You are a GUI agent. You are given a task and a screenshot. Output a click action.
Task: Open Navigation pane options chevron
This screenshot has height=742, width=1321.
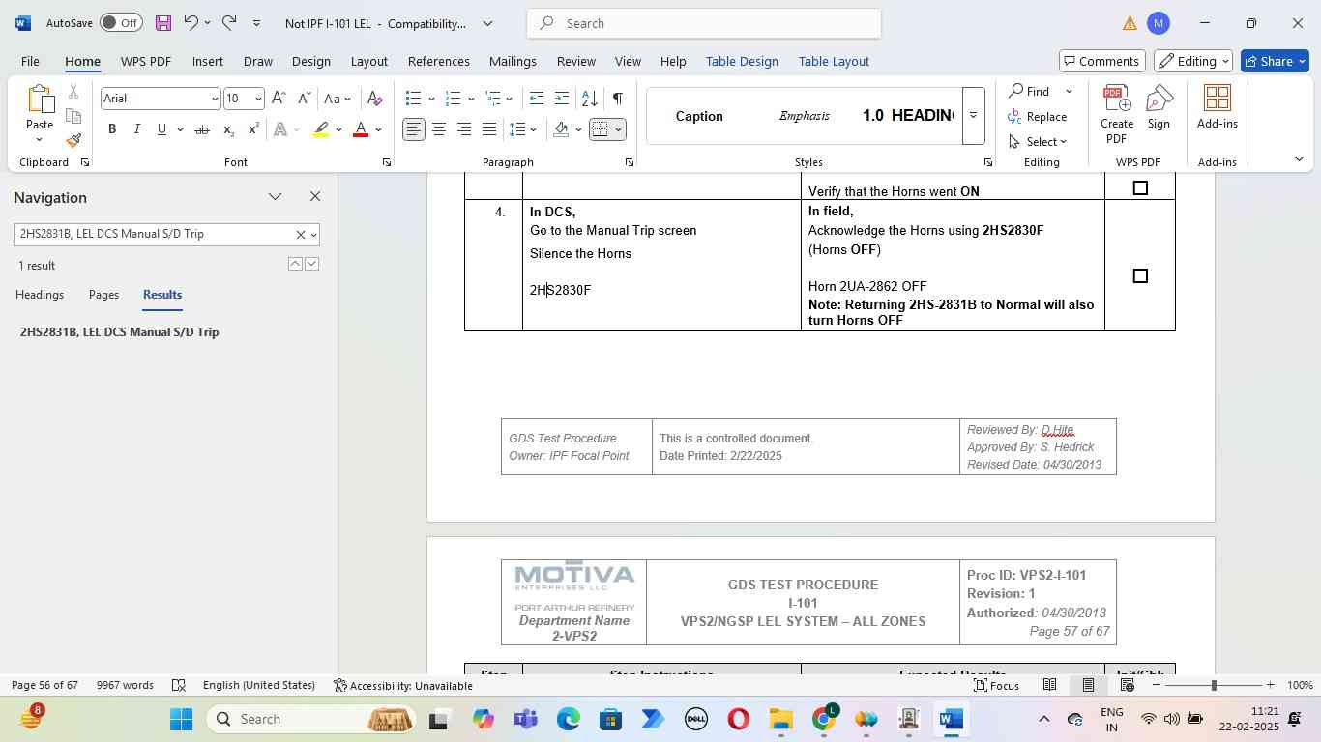point(276,197)
